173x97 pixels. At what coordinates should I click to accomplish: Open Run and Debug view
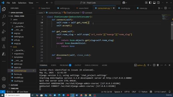pos(4,32)
